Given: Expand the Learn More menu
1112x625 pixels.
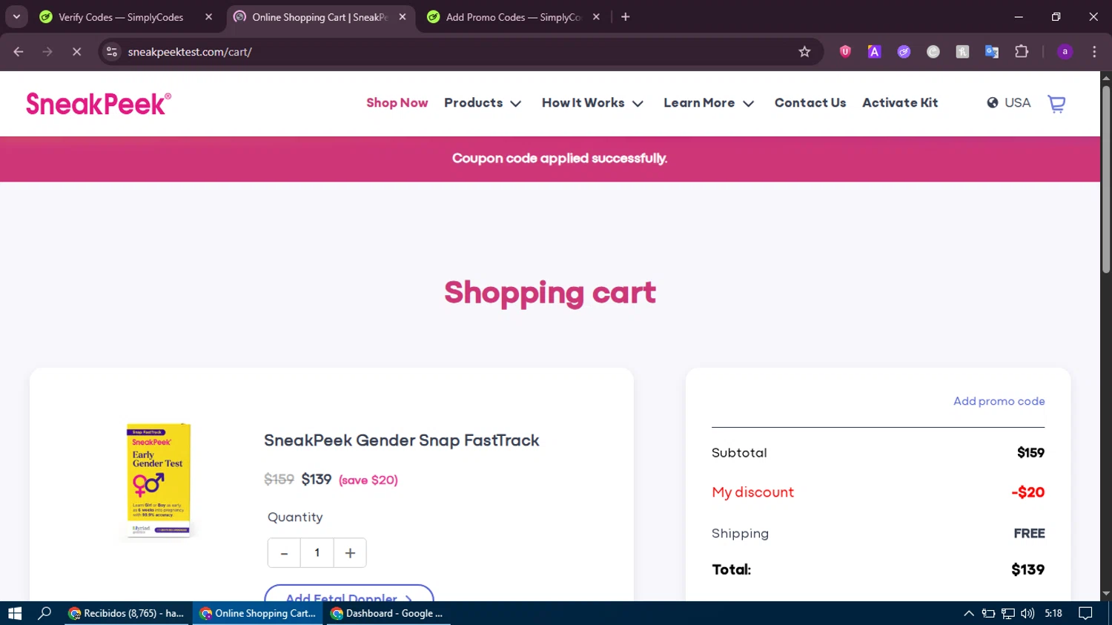Looking at the screenshot, I should tap(709, 103).
